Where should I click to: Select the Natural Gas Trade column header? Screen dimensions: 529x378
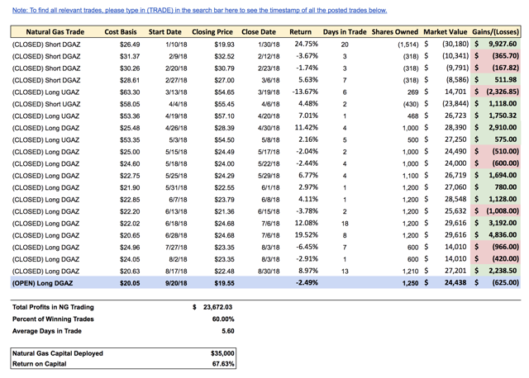55,32
